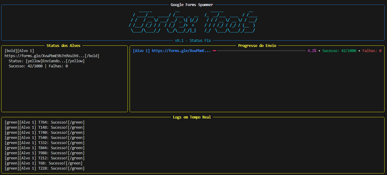Select the T844 Sucesso log entry
The width and height of the screenshot is (387, 175).
(45, 148)
